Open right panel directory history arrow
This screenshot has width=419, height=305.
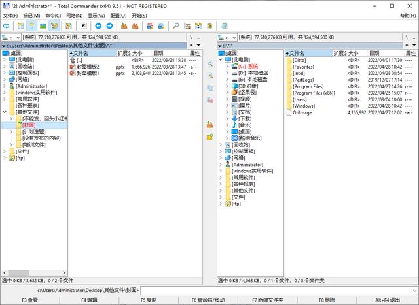tap(414, 45)
